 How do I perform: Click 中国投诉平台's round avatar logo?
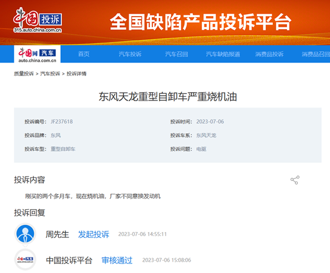[x=25, y=259]
